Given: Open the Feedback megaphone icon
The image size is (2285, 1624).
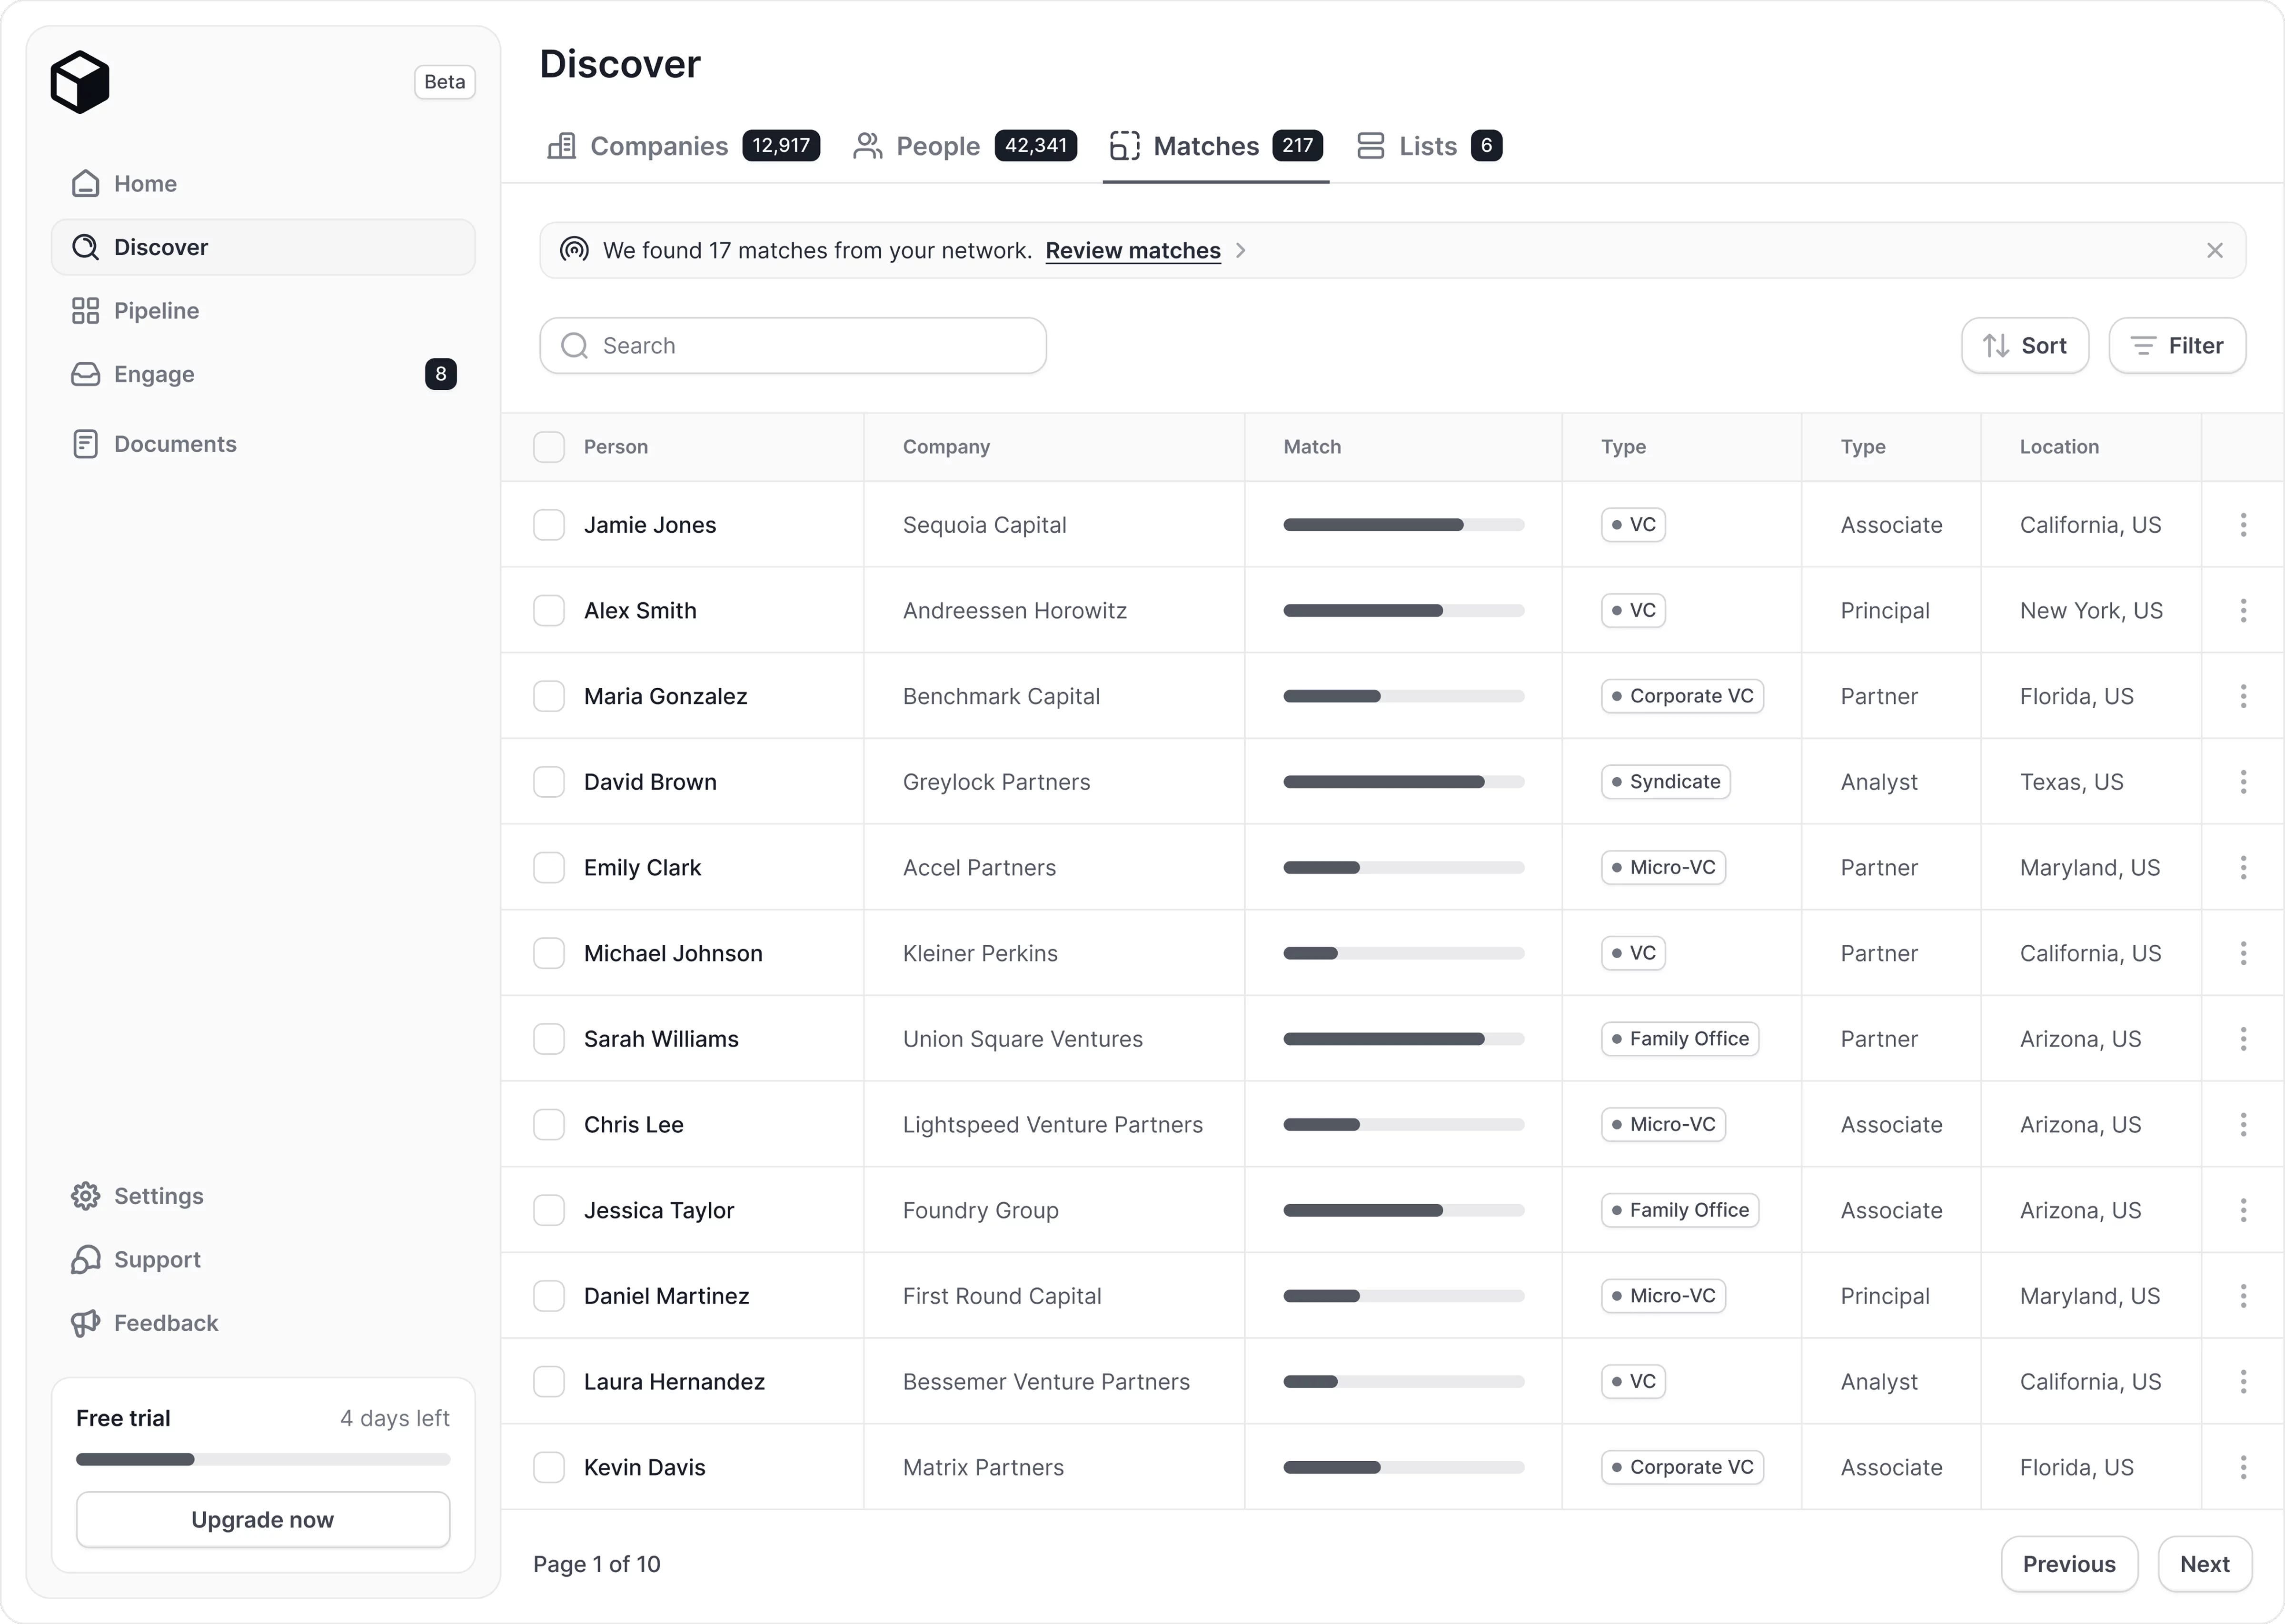Looking at the screenshot, I should coord(86,1323).
